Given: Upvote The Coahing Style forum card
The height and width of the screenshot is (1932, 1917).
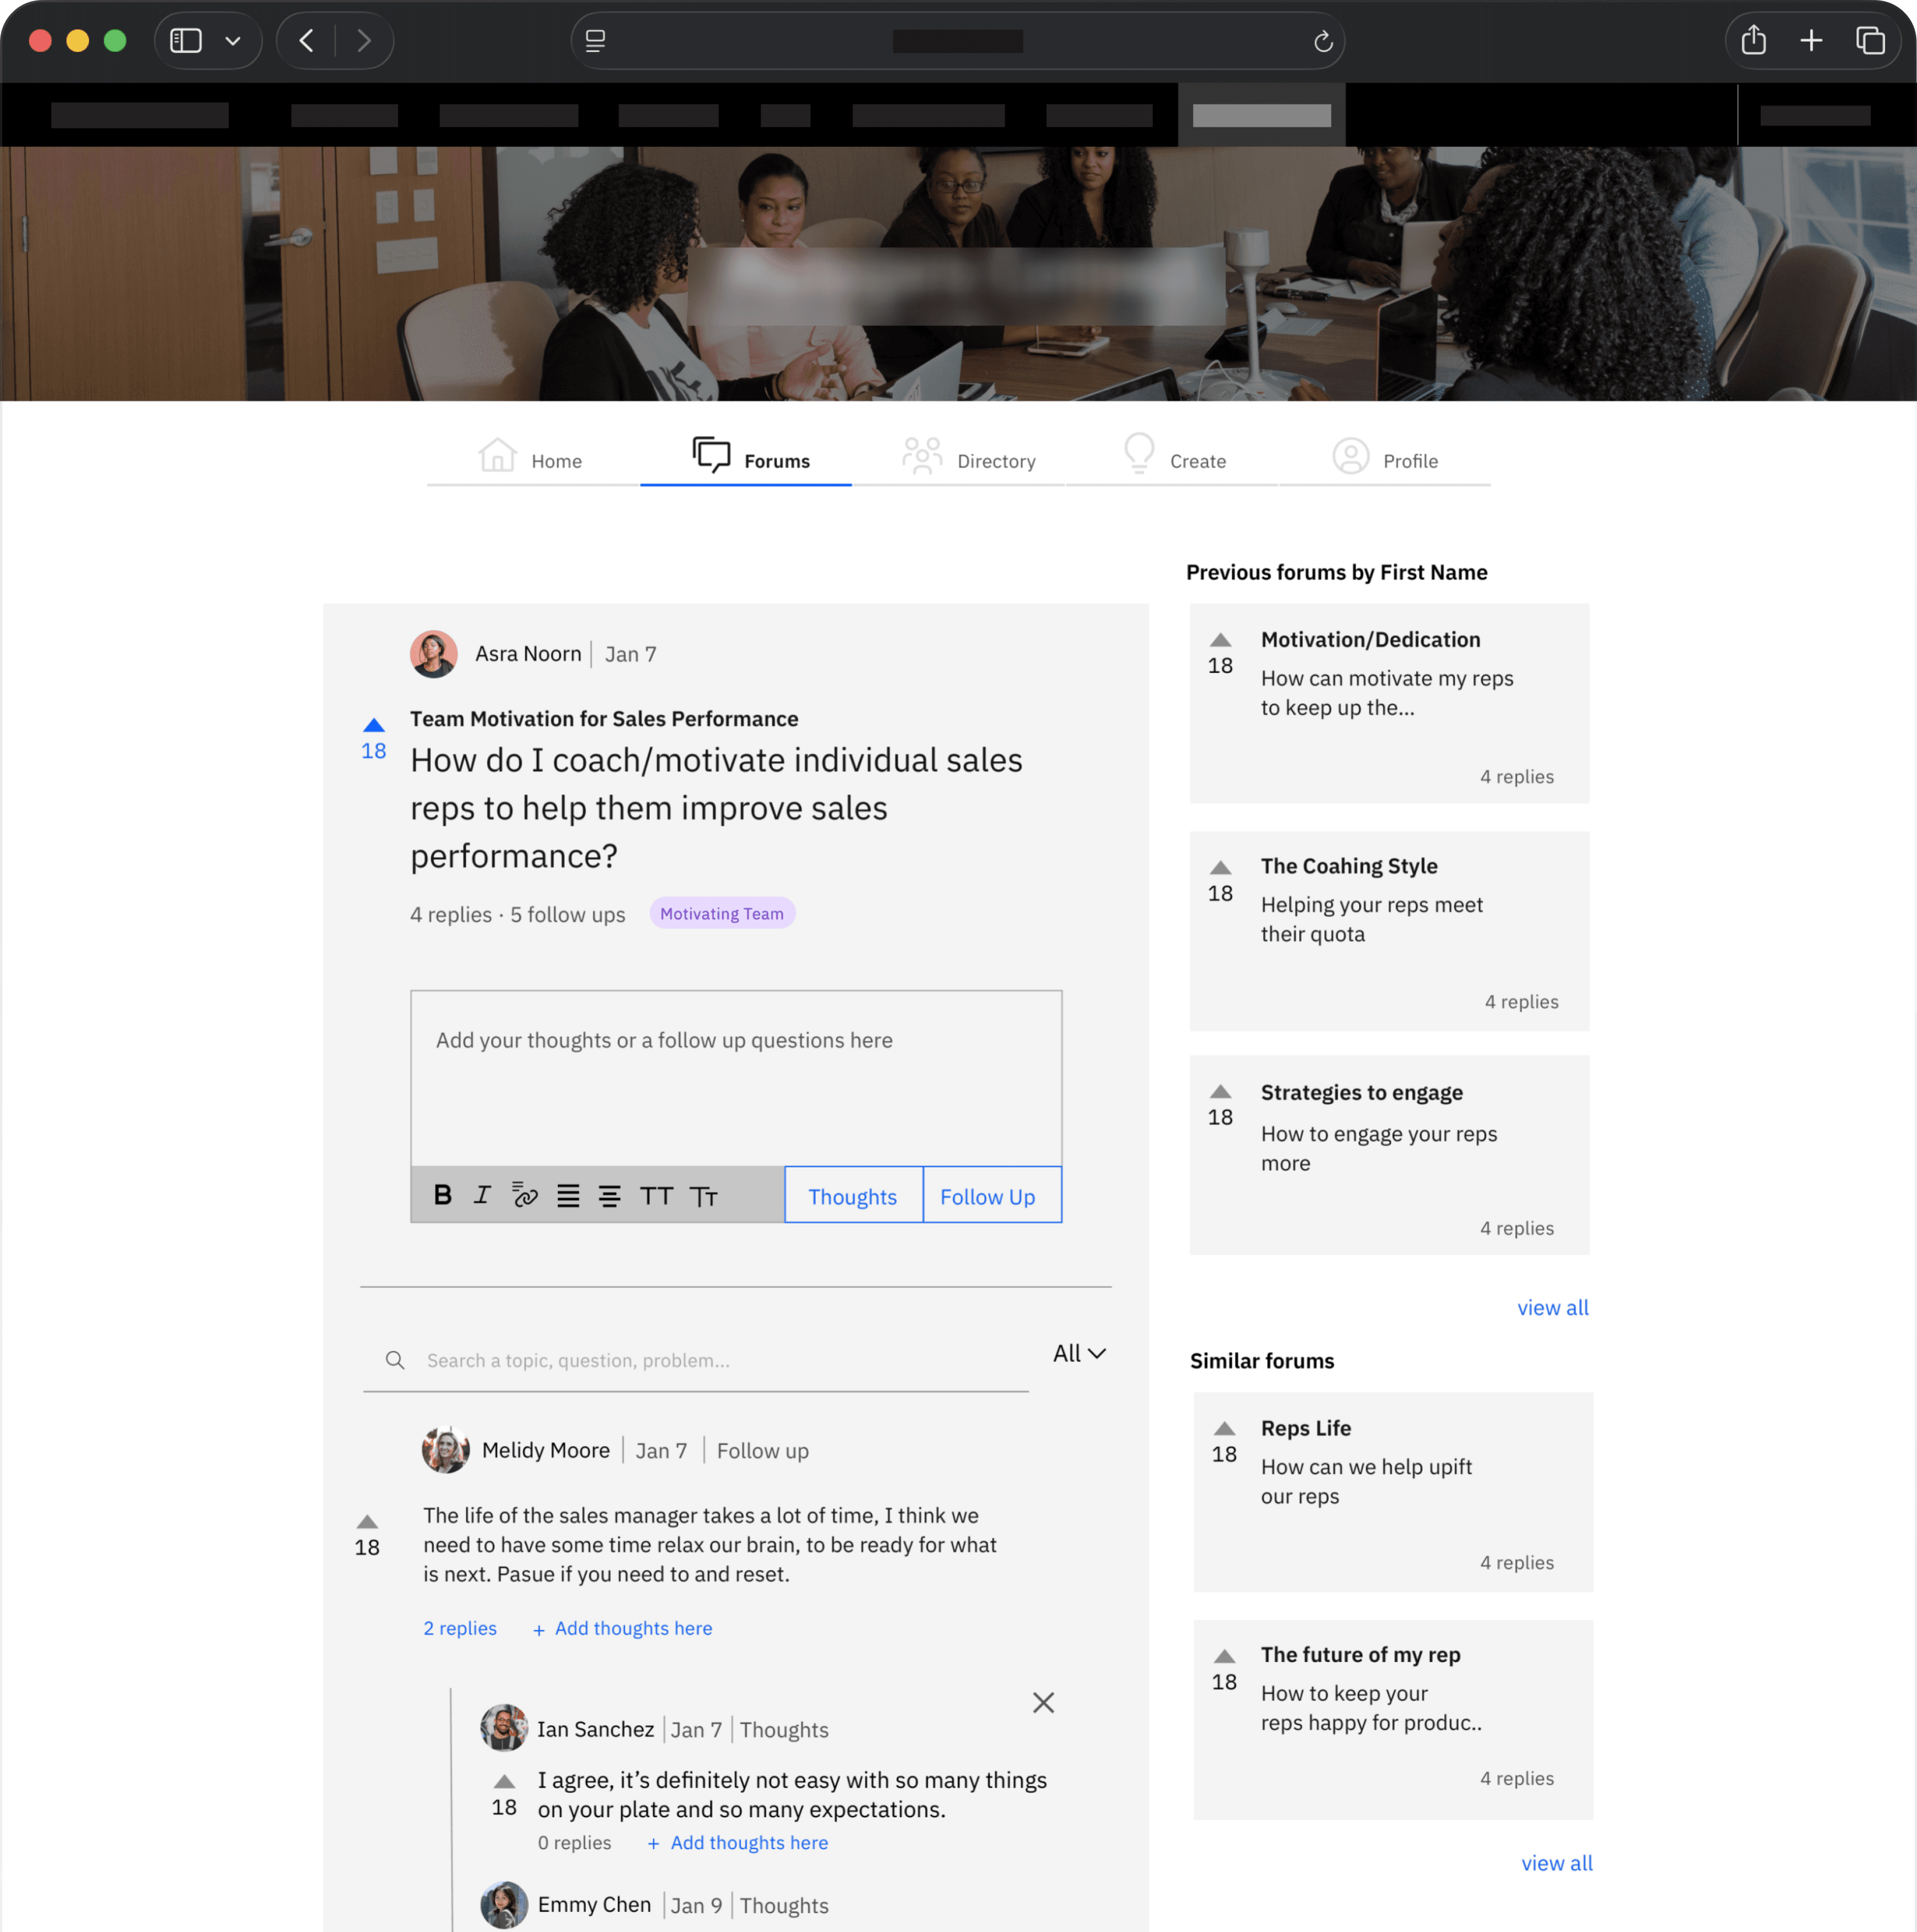Looking at the screenshot, I should coord(1220,867).
